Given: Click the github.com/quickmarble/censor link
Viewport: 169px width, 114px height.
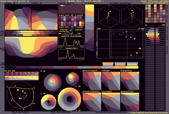Looking at the screenshot, I should pos(149,112).
